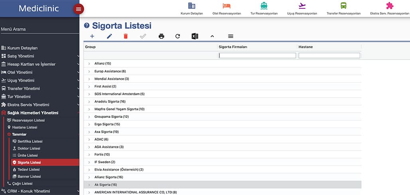This screenshot has width=410, height=195.
Task: Sort by Sigorta Firmaları column header
Action: (233, 47)
